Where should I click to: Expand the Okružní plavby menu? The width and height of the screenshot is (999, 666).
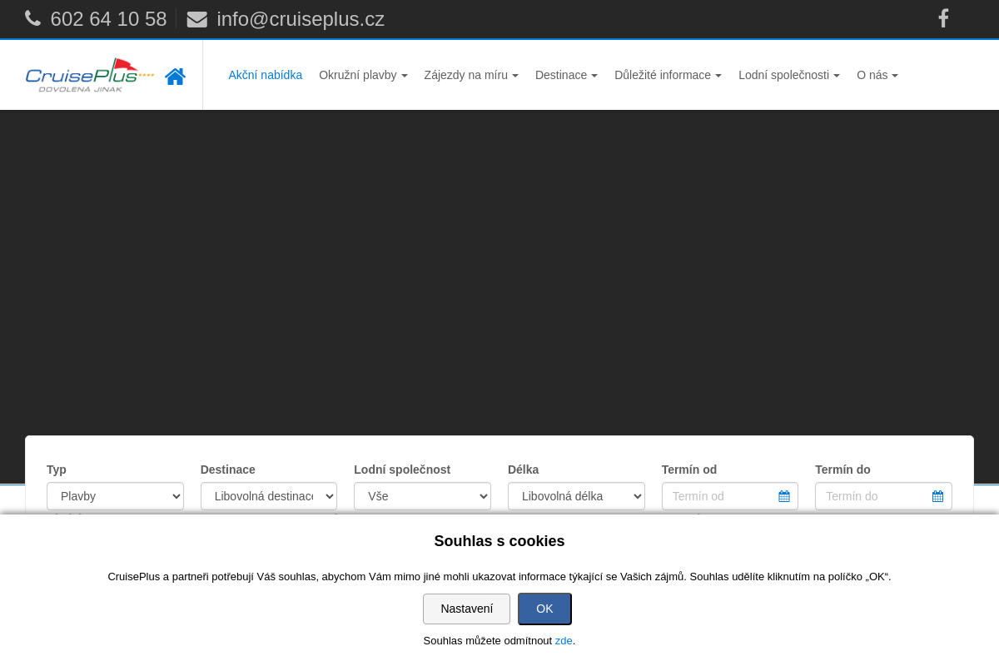[x=363, y=75]
